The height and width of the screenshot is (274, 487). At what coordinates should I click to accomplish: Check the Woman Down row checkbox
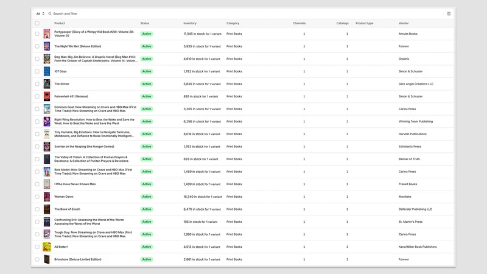(37, 197)
